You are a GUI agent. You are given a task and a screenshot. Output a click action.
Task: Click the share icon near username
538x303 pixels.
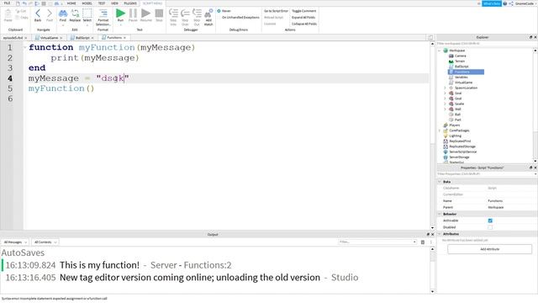(x=511, y=3)
